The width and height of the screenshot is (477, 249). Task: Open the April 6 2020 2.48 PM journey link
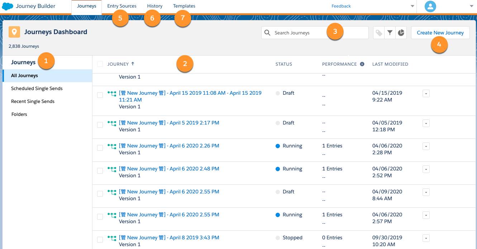coord(169,169)
